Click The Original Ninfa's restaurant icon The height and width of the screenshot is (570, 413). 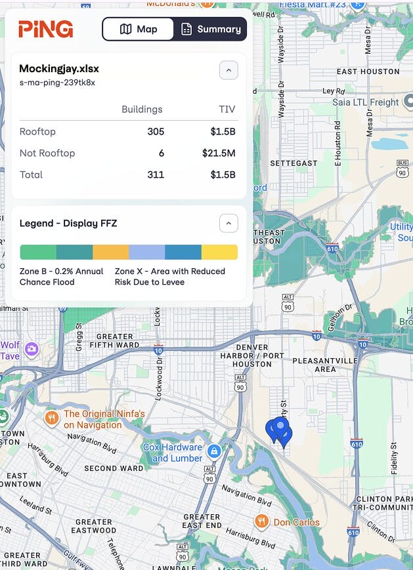click(52, 417)
